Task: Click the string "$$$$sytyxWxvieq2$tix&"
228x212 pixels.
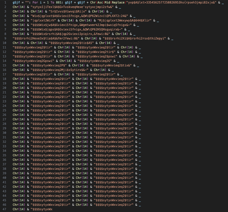Action: click(111, 66)
